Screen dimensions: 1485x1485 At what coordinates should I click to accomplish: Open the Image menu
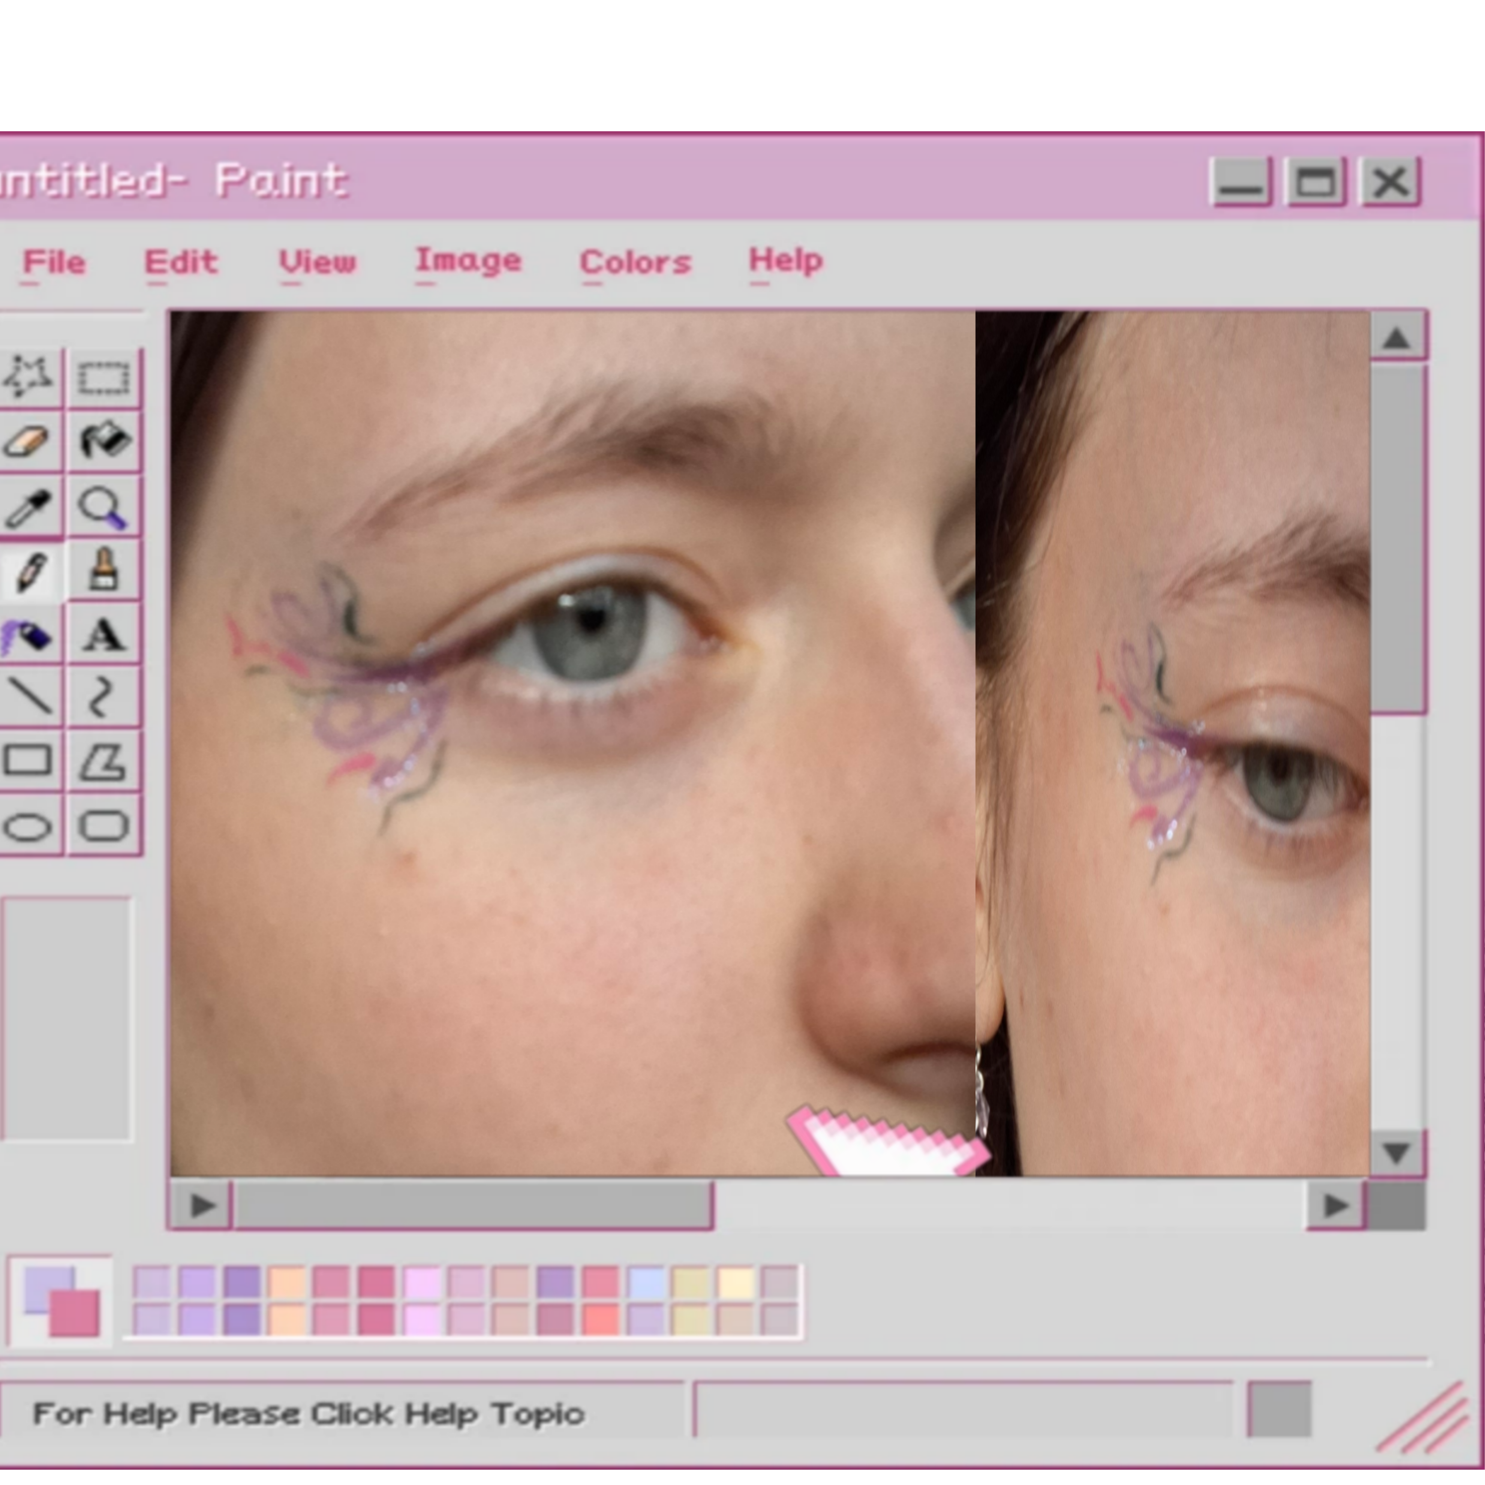click(468, 262)
